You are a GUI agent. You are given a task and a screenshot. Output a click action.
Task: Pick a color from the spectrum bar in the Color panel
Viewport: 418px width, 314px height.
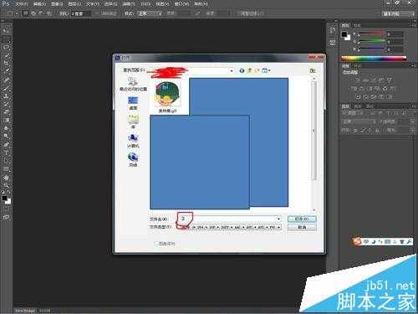(374, 59)
